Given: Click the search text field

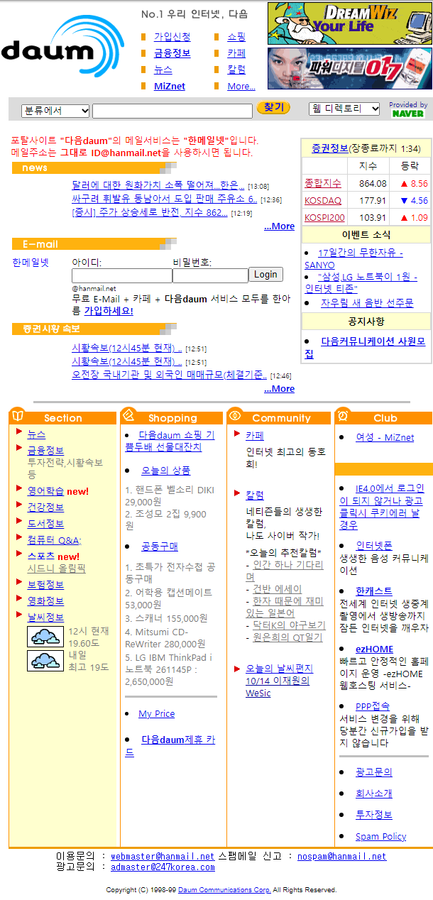Looking at the screenshot, I should pyautogui.click(x=172, y=111).
